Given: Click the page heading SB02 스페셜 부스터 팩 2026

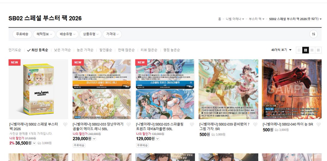Looking at the screenshot, I should pos(45,18).
